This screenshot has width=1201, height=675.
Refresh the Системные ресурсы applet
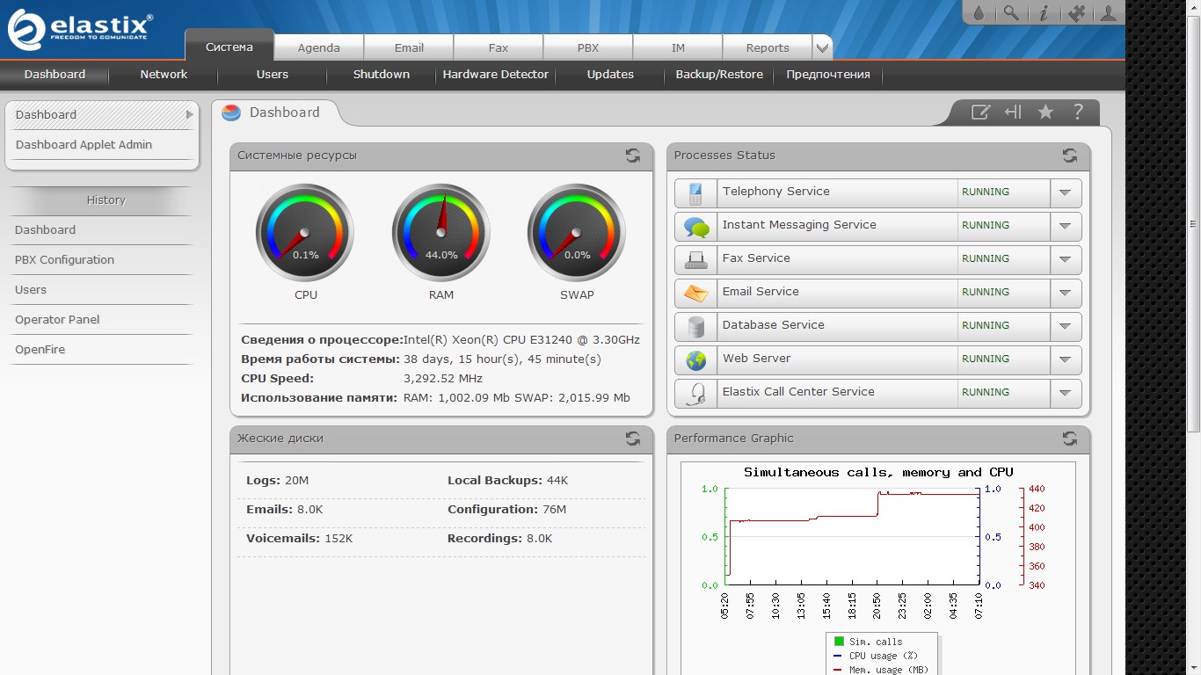633,156
